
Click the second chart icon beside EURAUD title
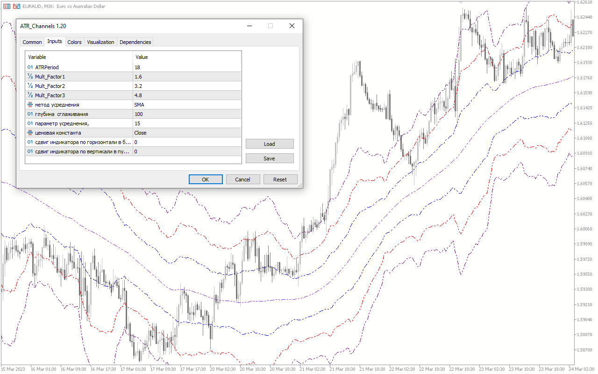[16, 6]
